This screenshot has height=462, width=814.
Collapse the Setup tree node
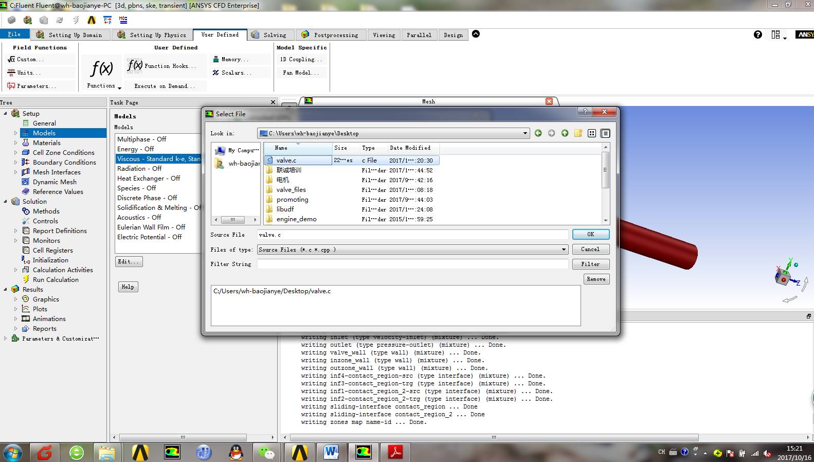(6, 114)
